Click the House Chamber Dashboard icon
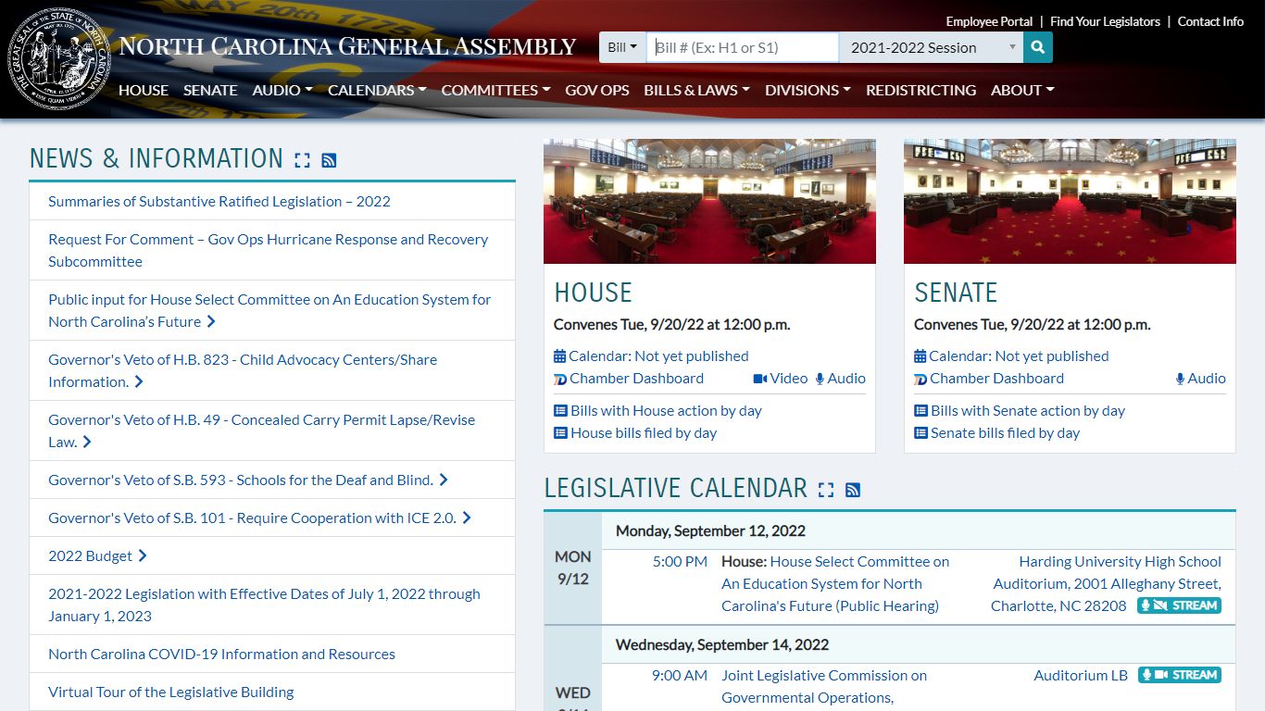The width and height of the screenshot is (1265, 711). (x=560, y=379)
